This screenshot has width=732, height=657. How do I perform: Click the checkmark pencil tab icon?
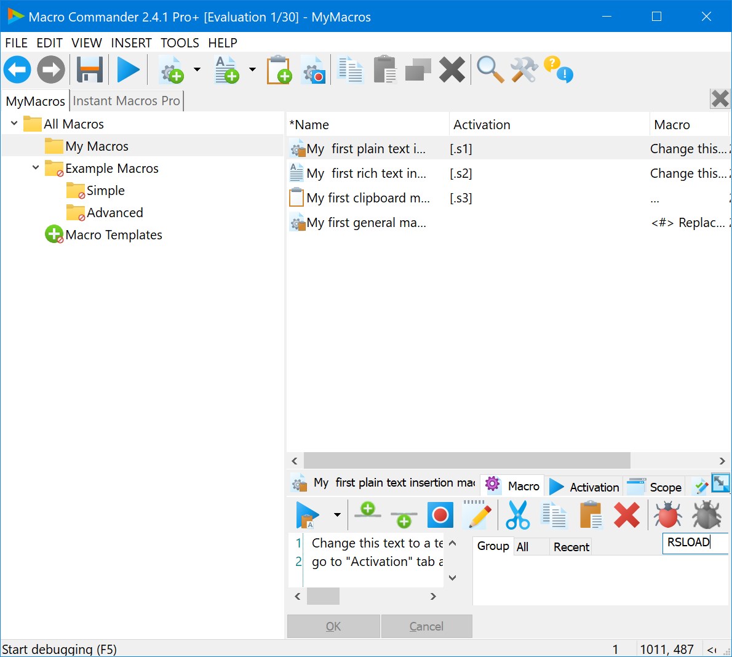pyautogui.click(x=701, y=487)
